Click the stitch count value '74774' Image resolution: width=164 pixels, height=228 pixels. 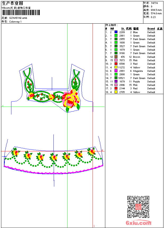[154, 3]
